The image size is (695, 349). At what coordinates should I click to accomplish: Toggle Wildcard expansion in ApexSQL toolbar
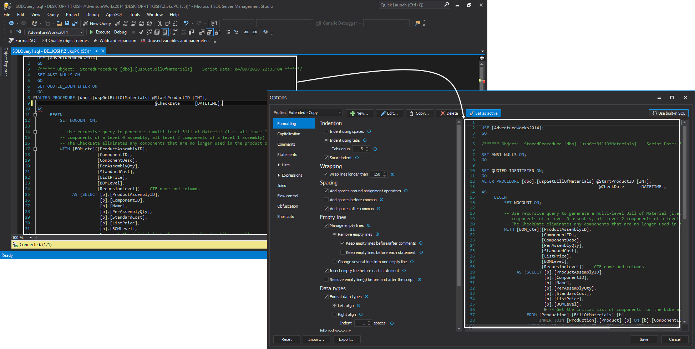click(x=115, y=40)
